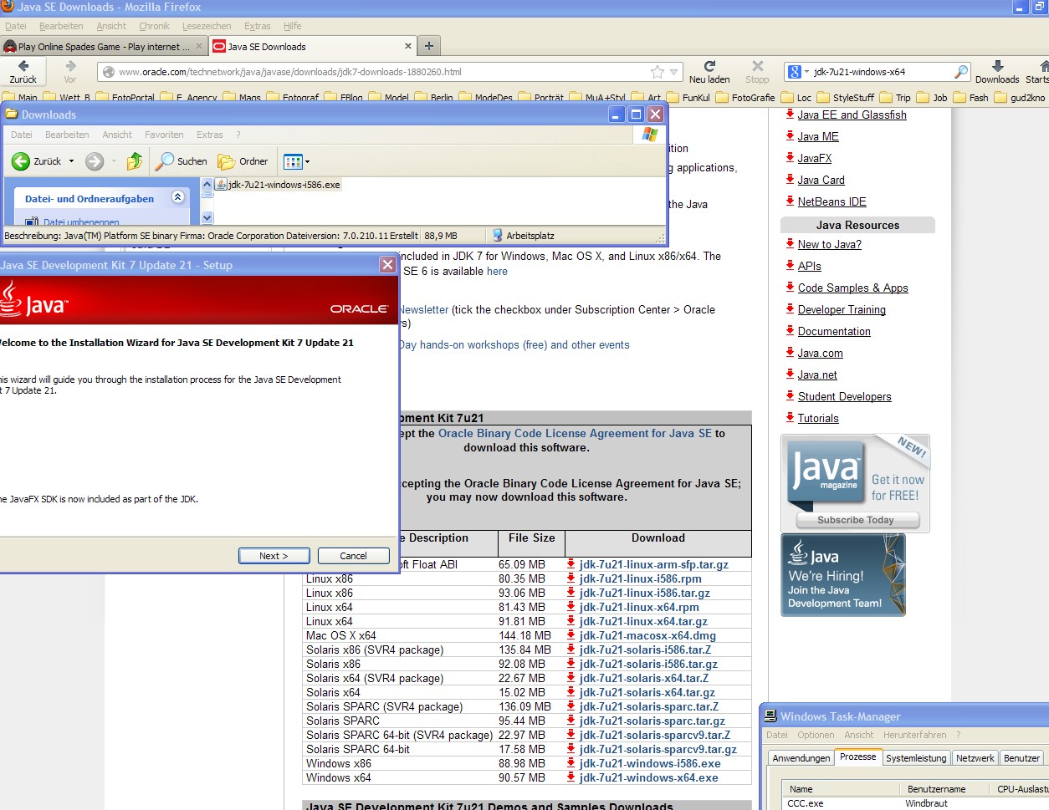
Task: Close the Java SE Downloads tab
Action: [x=408, y=46]
